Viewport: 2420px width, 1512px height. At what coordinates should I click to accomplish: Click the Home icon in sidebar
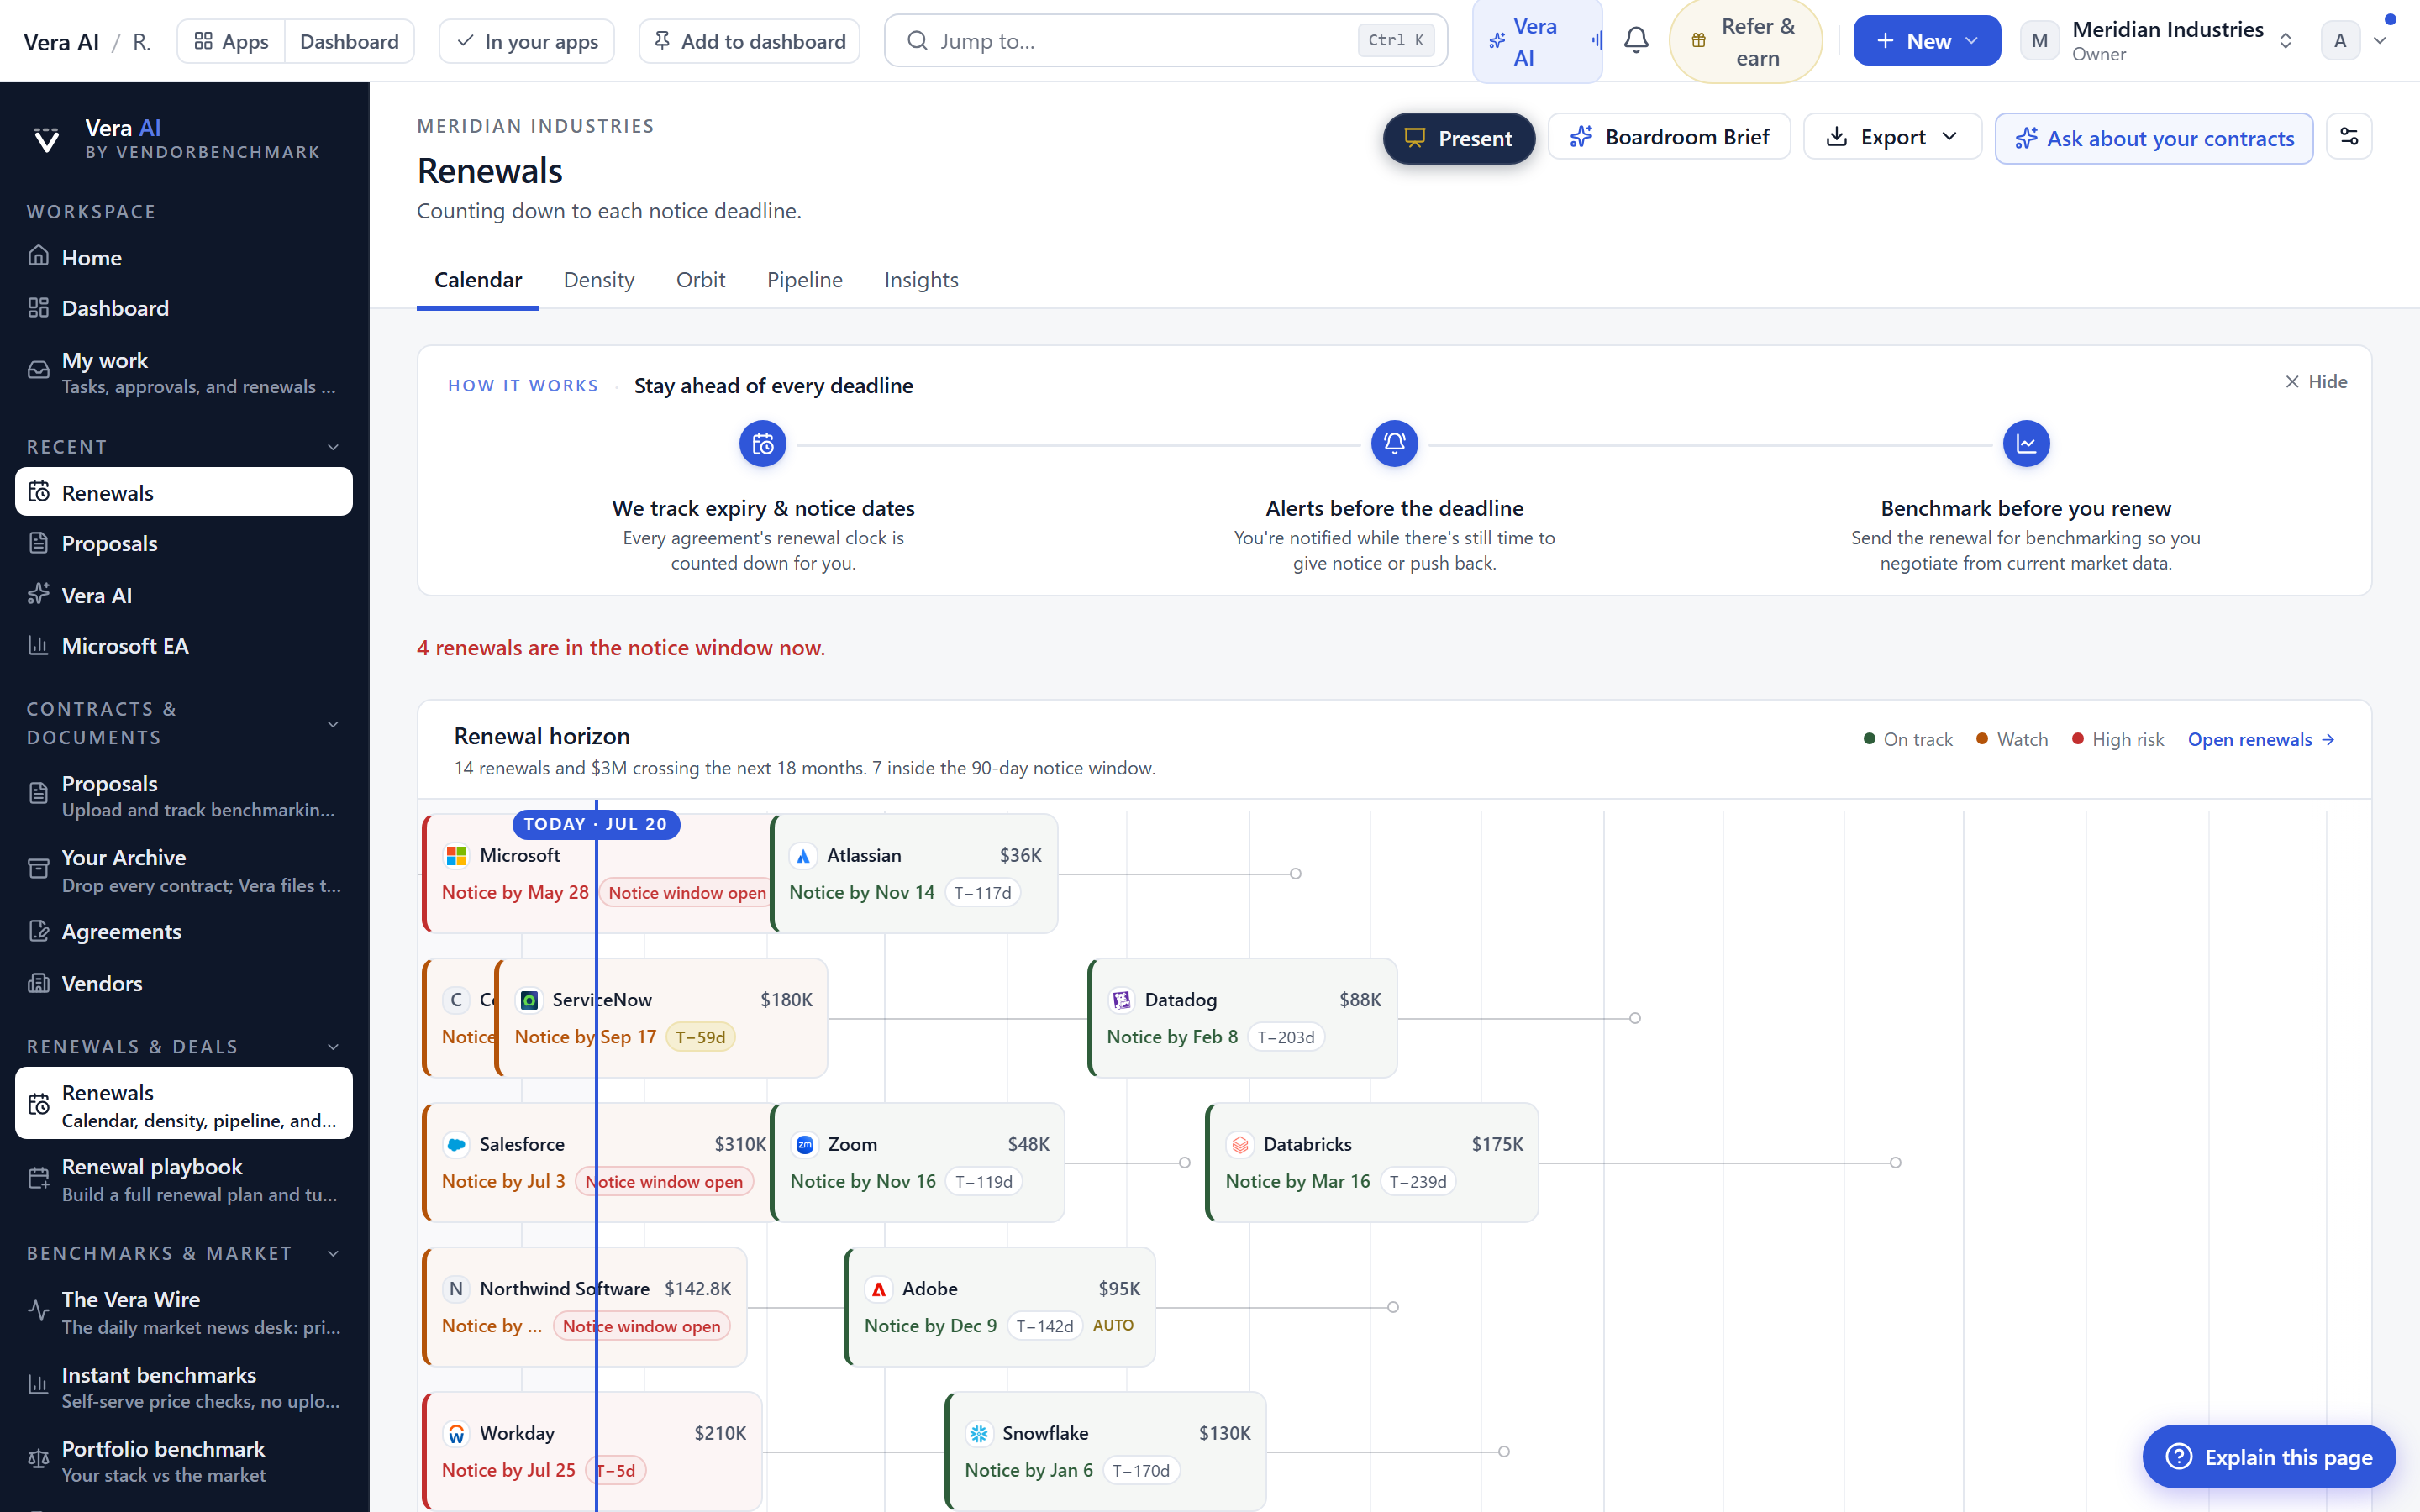(38, 256)
